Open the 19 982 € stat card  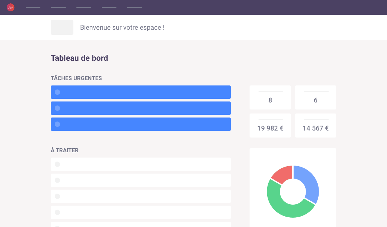[x=270, y=126]
